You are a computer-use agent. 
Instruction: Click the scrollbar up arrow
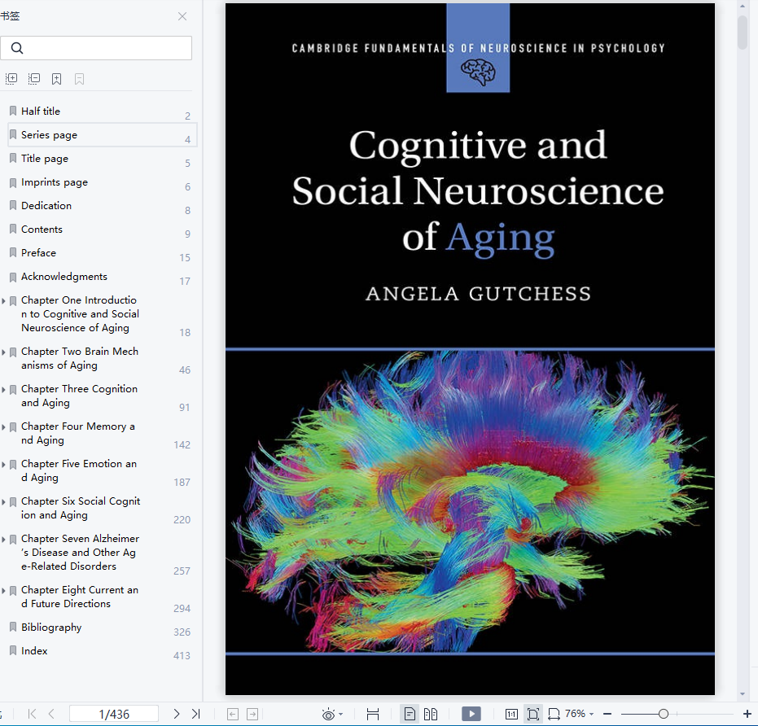743,6
